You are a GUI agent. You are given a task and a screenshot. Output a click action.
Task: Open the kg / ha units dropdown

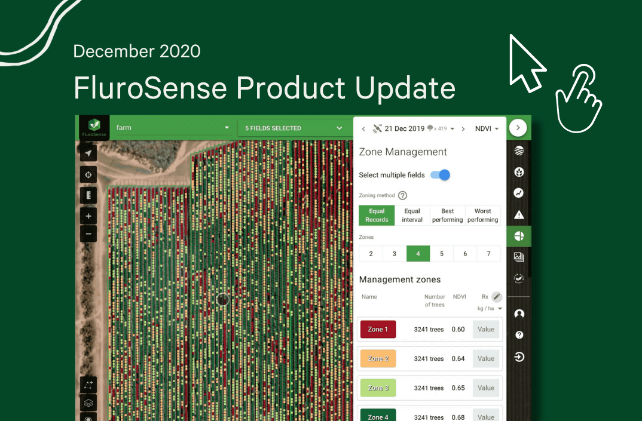click(490, 309)
